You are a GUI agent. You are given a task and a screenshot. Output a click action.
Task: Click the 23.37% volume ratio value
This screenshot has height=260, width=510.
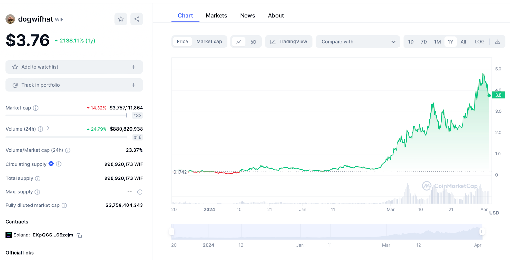tap(134, 150)
